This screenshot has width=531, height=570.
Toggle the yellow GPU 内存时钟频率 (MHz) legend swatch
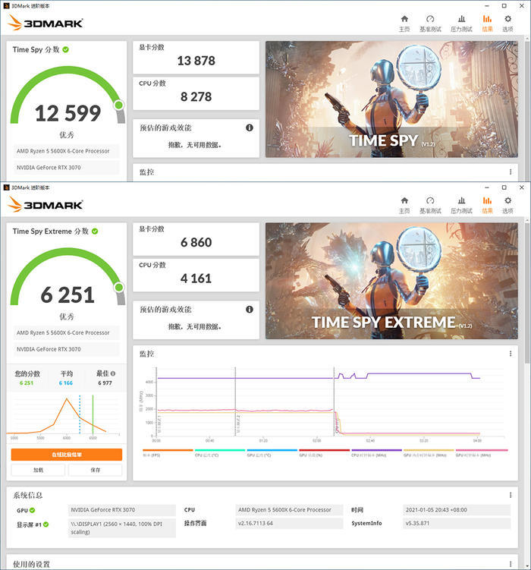click(429, 450)
